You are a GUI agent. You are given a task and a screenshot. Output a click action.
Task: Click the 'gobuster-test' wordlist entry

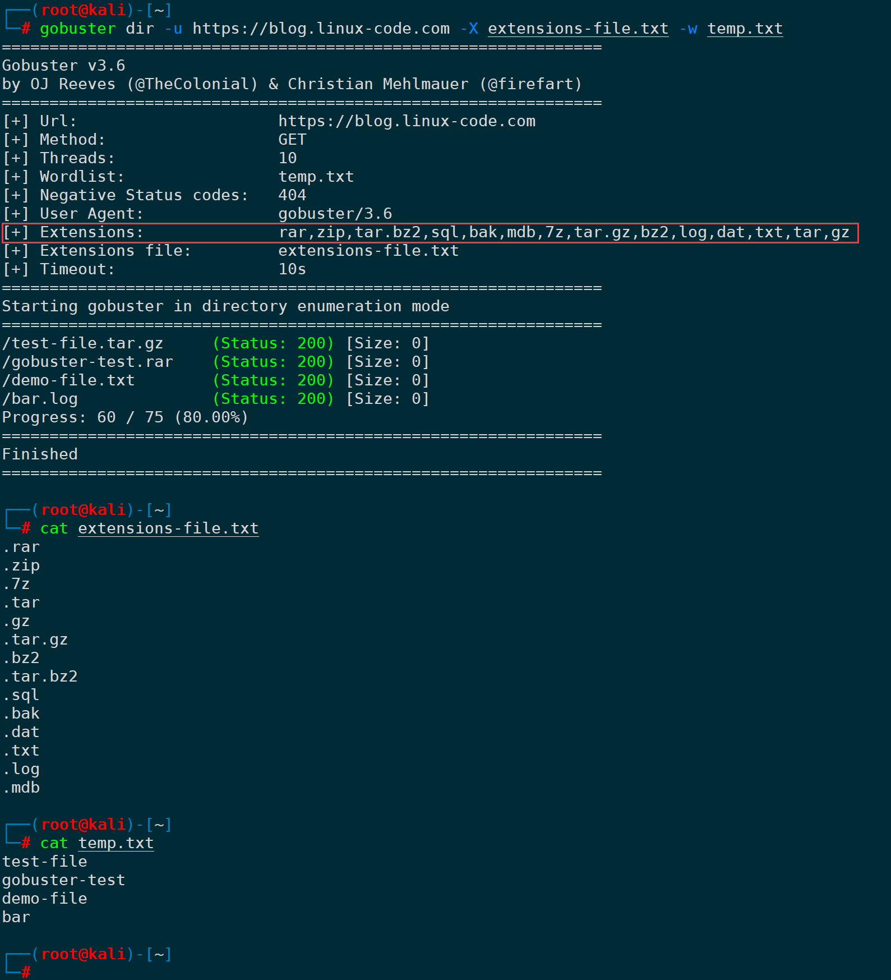click(63, 880)
